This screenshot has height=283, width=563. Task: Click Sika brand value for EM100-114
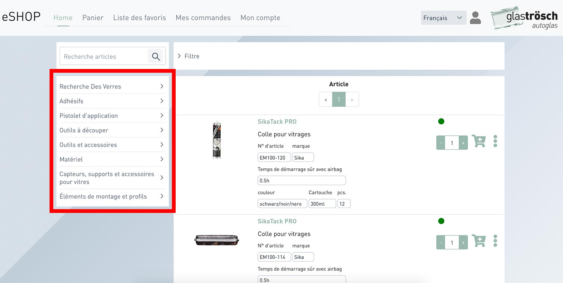303,257
